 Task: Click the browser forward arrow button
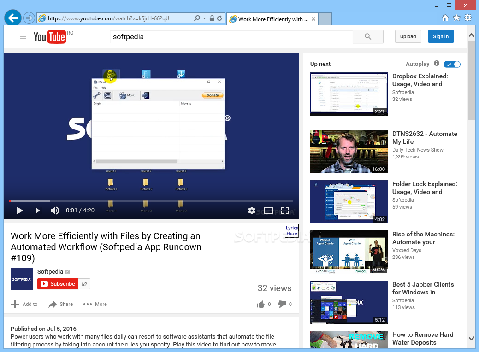(29, 18)
